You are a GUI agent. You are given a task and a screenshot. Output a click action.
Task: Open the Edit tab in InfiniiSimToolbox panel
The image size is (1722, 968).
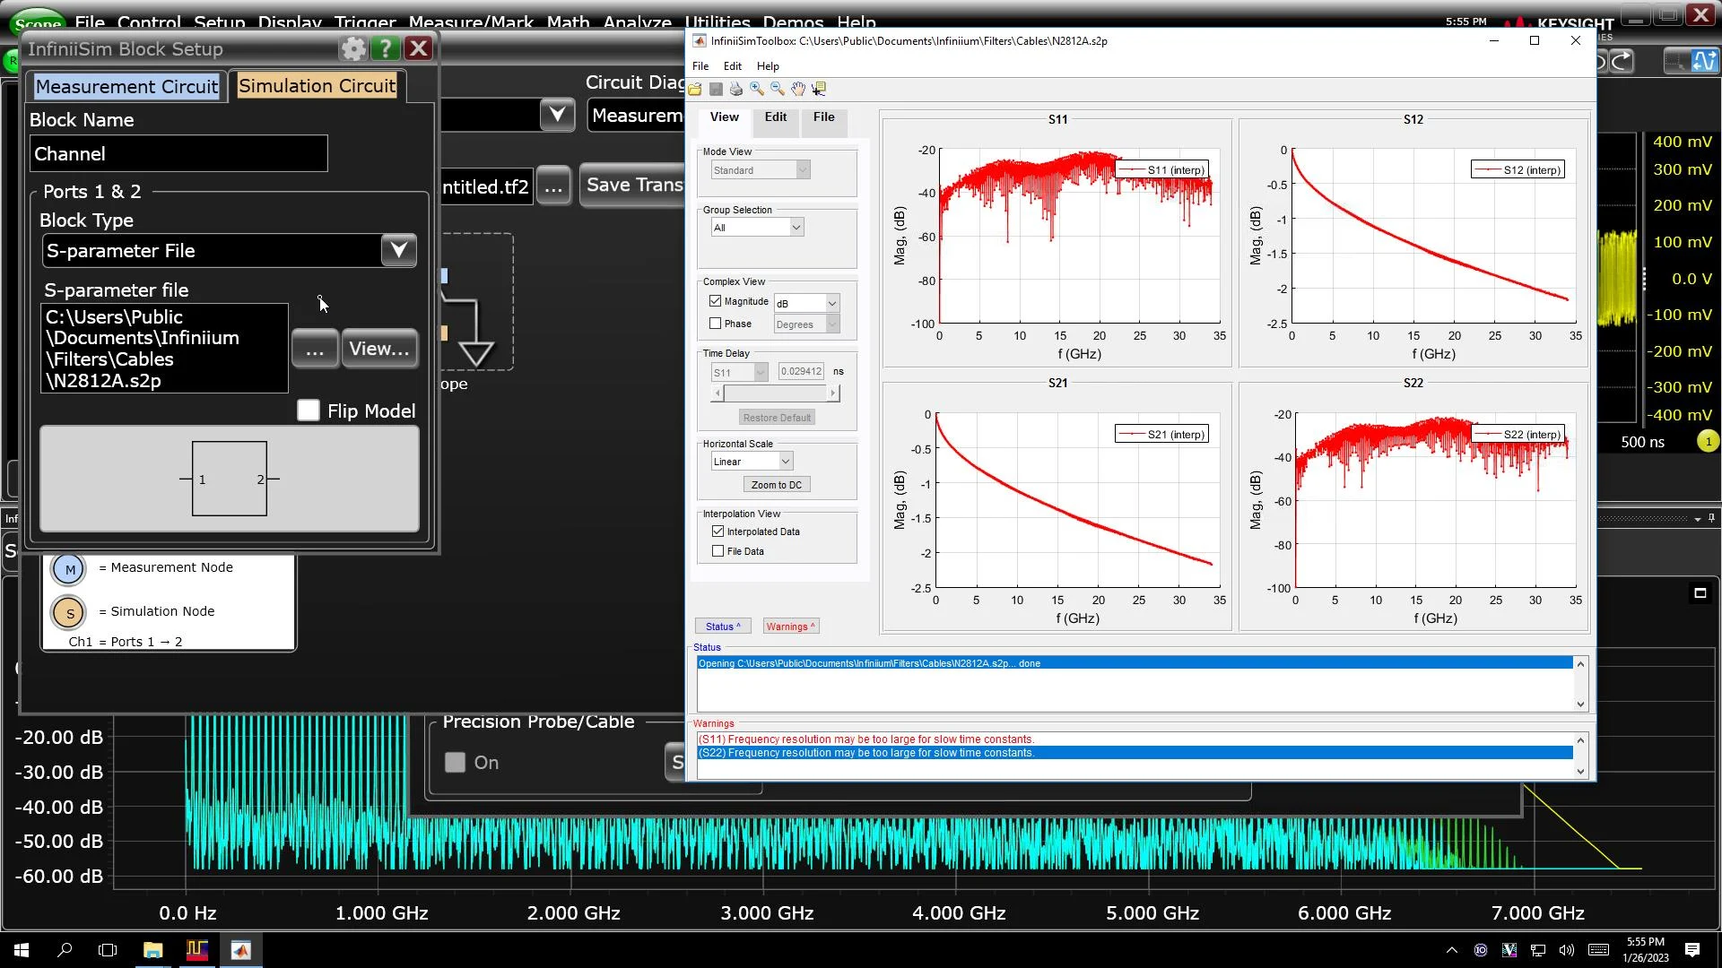pos(776,117)
